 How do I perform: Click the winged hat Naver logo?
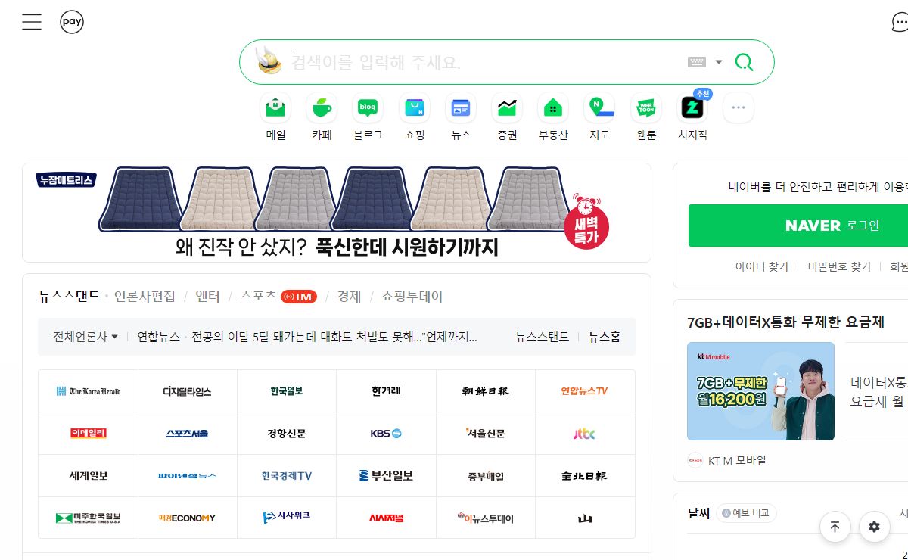269,61
